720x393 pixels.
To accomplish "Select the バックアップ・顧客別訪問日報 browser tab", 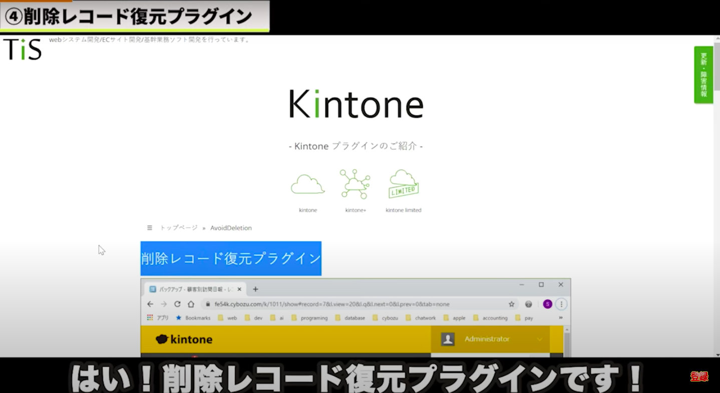I will click(x=192, y=289).
